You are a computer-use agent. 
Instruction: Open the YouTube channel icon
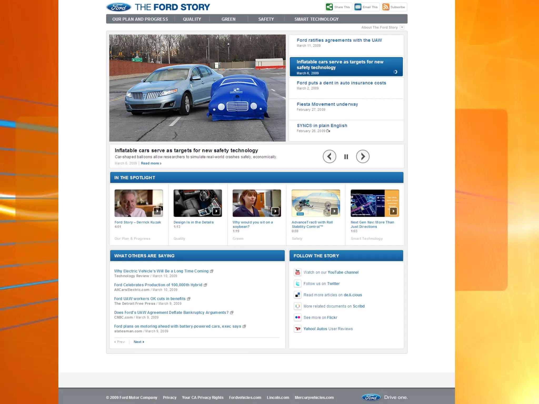tap(297, 272)
